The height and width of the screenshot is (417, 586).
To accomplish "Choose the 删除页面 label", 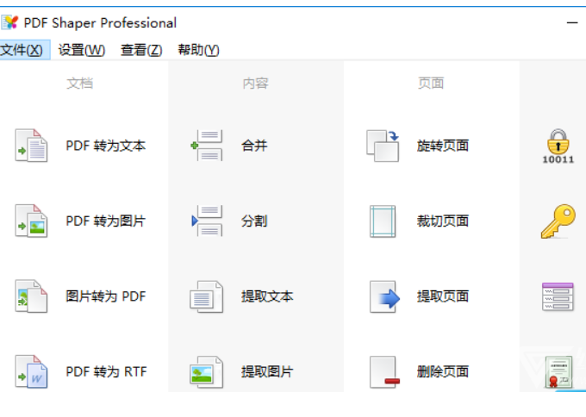I will (x=443, y=372).
